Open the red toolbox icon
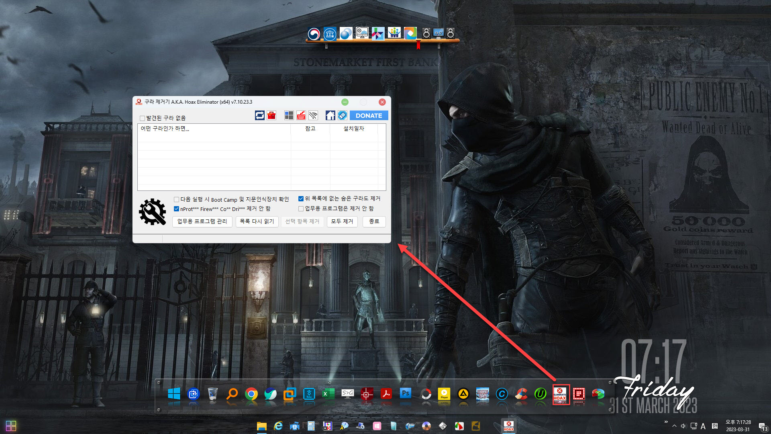This screenshot has height=434, width=771. click(271, 116)
